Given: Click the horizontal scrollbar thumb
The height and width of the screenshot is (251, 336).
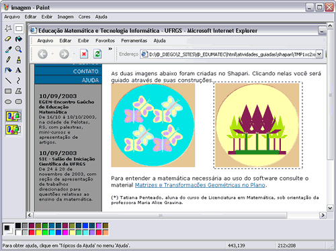Looking at the screenshot, I should 160,215.
